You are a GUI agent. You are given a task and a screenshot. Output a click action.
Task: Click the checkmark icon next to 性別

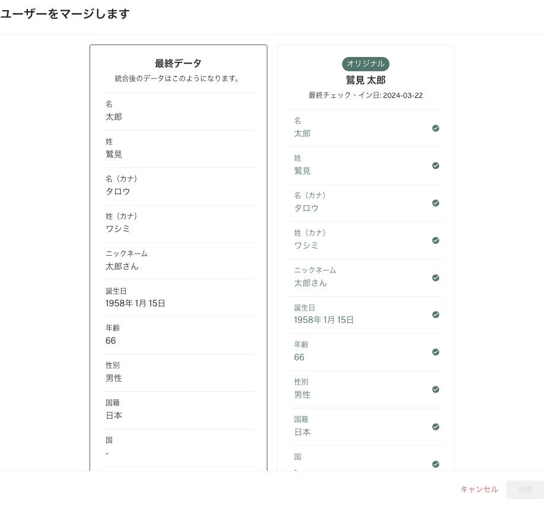436,389
